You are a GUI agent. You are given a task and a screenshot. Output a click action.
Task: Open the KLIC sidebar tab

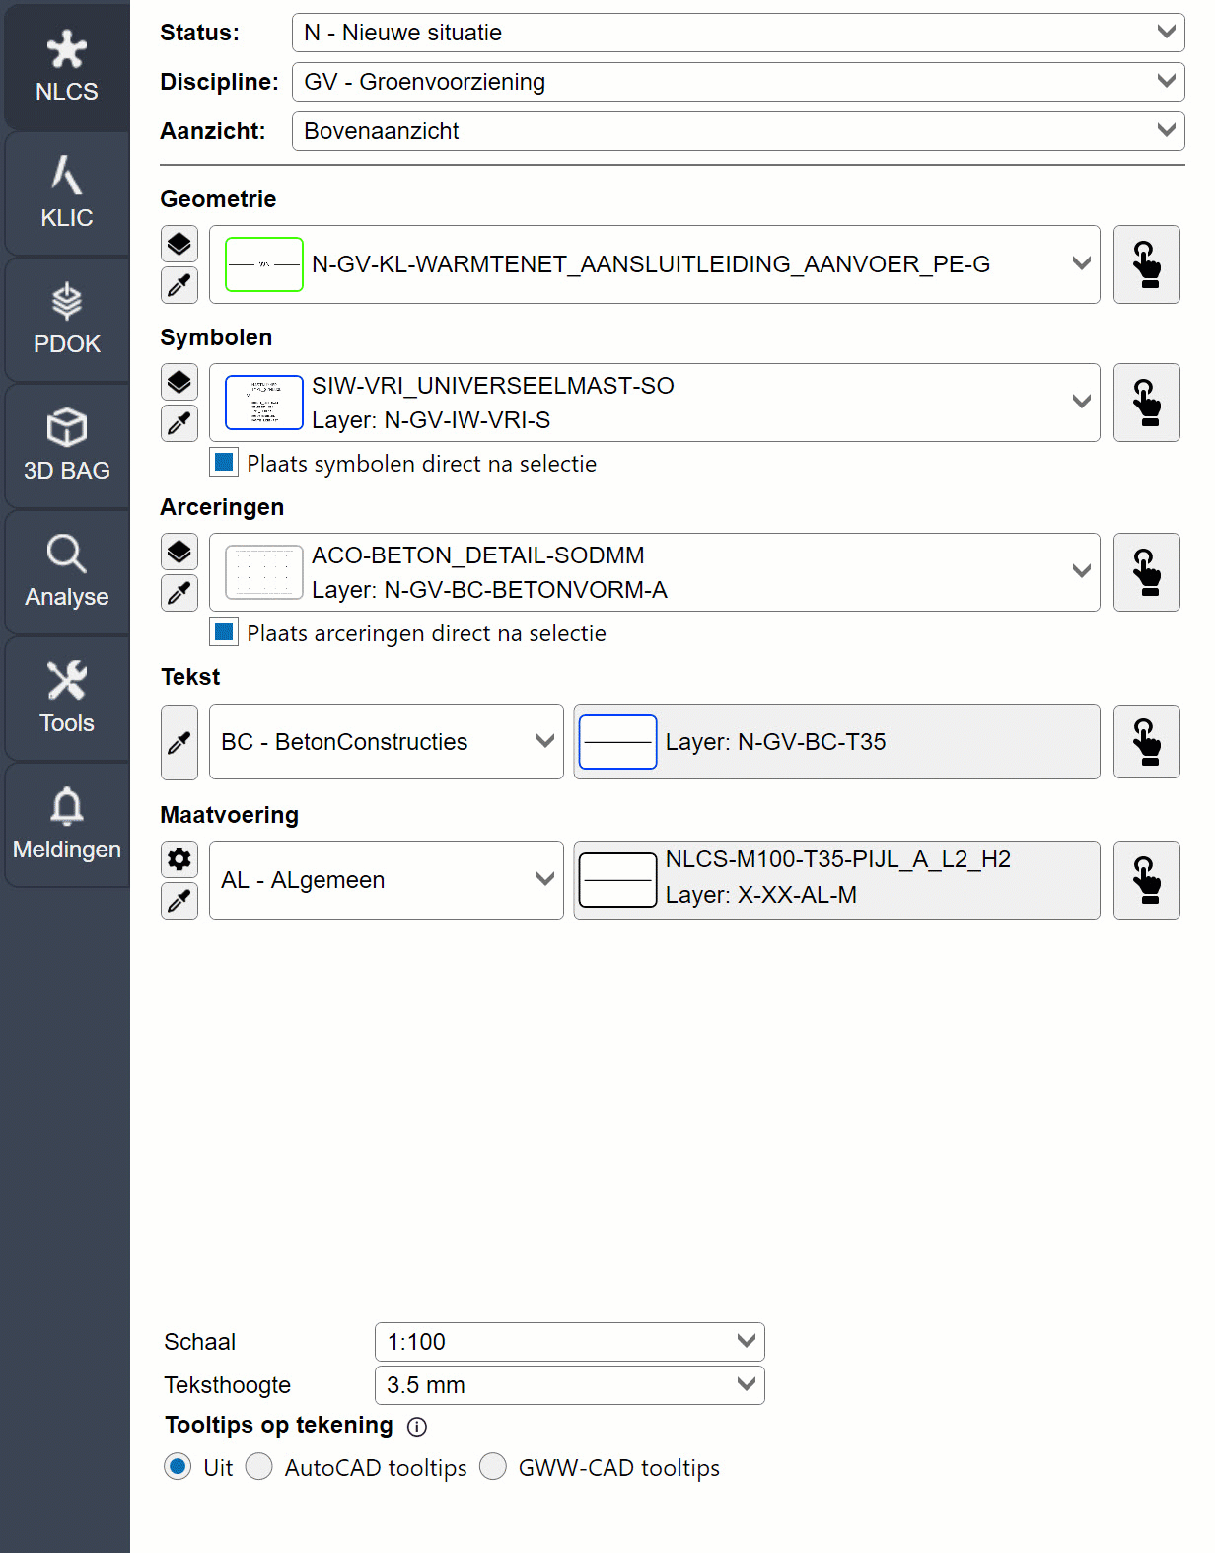[x=66, y=193]
